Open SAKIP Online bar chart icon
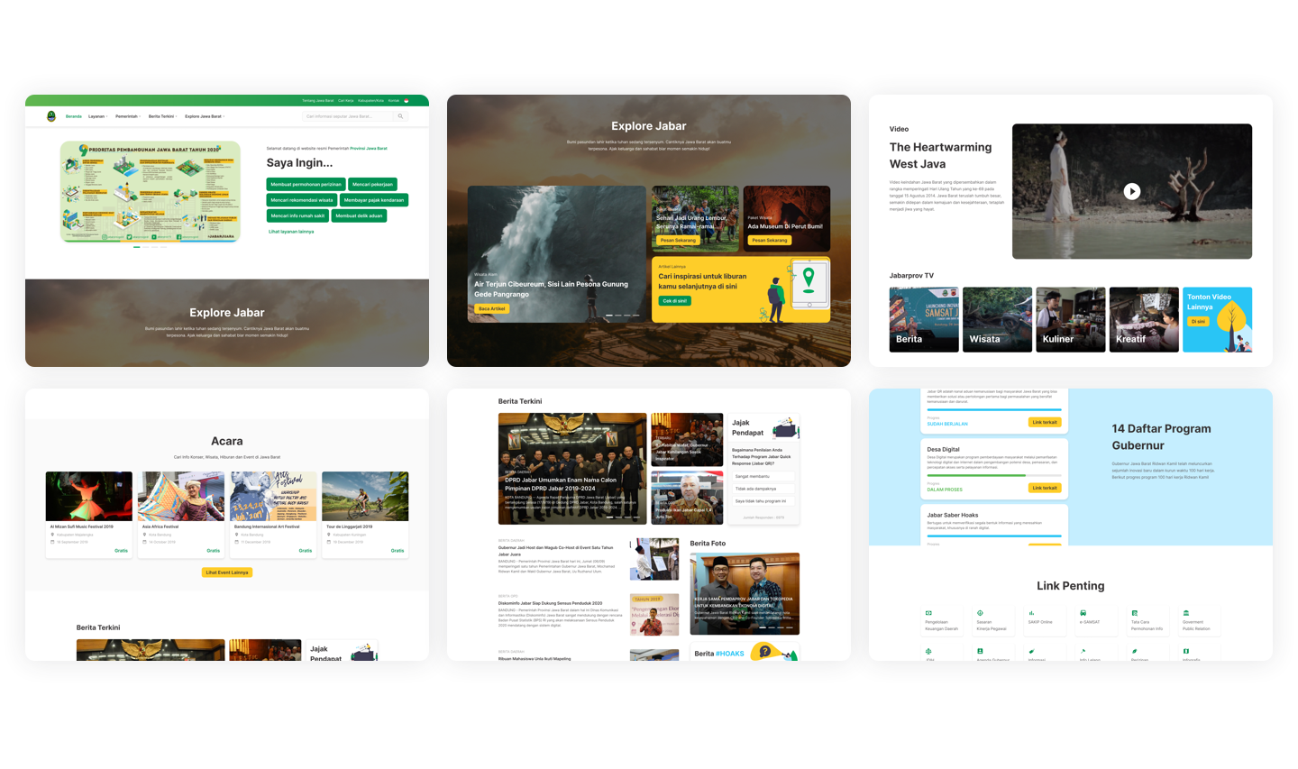The width and height of the screenshot is (1298, 769). click(1031, 613)
